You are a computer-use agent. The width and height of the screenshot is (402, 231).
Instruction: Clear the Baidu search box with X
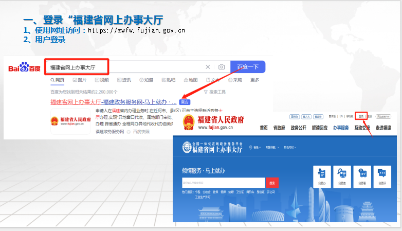point(208,67)
